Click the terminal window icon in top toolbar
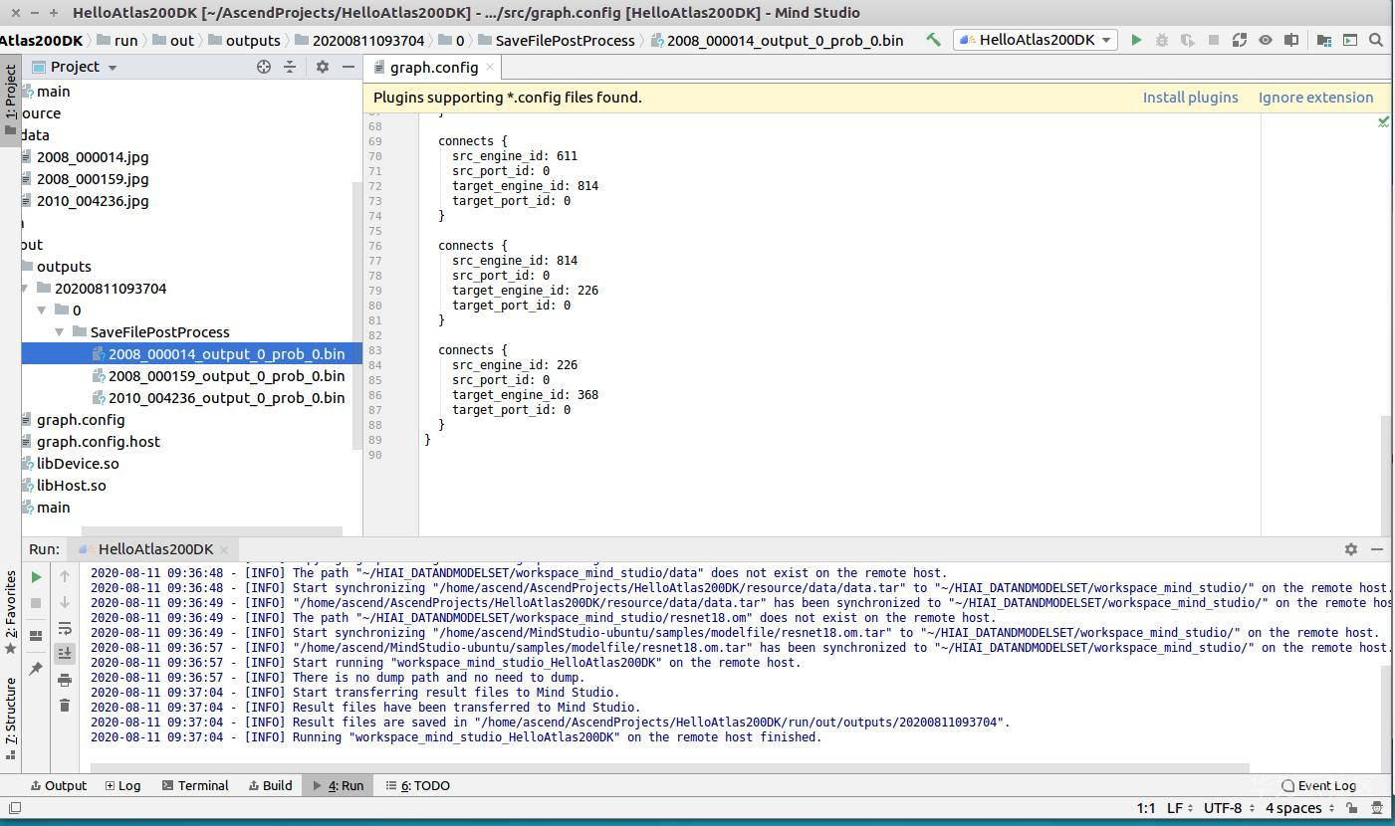 1350,40
